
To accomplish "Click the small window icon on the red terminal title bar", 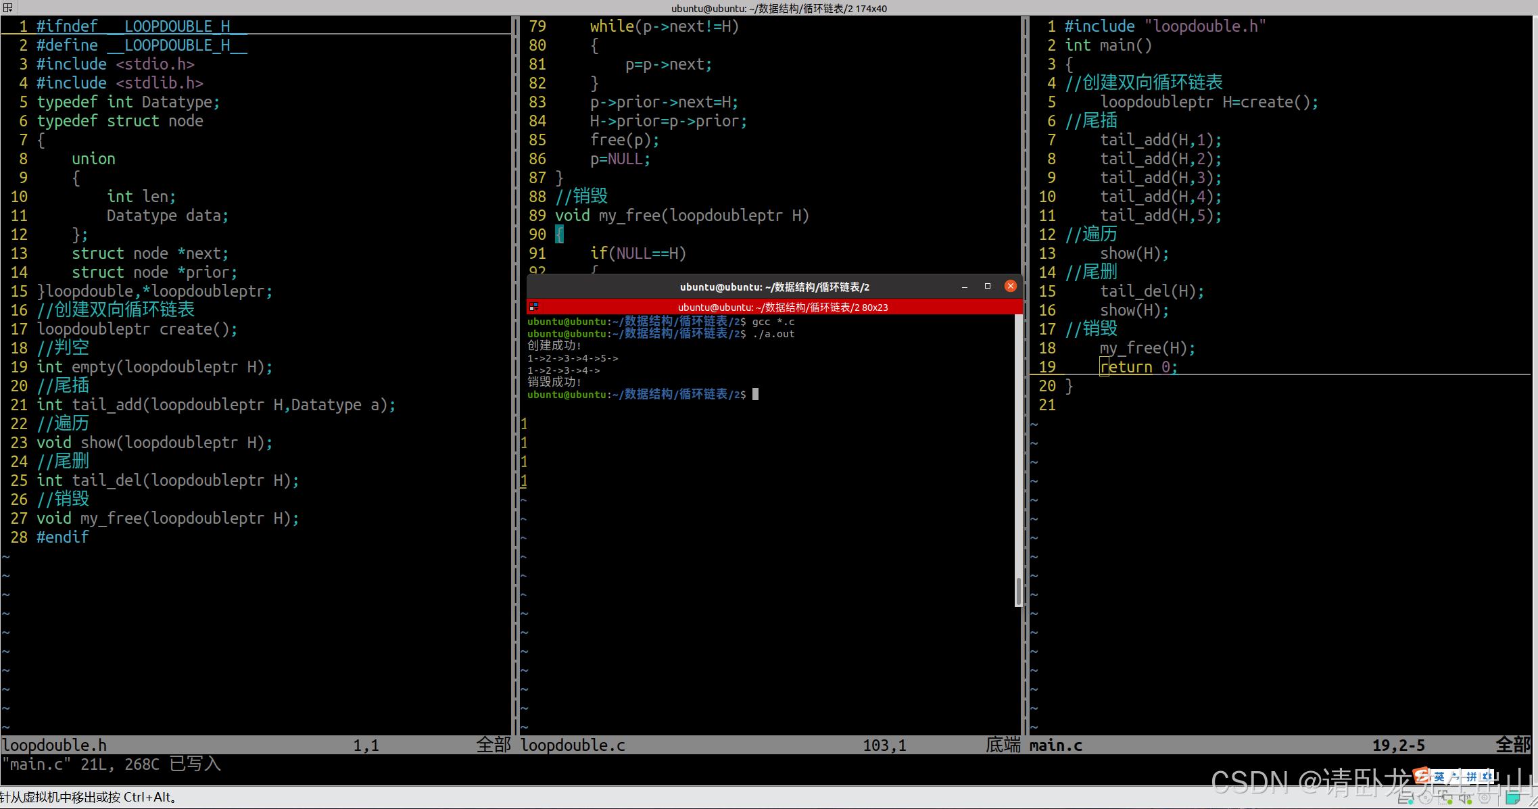I will point(533,306).
